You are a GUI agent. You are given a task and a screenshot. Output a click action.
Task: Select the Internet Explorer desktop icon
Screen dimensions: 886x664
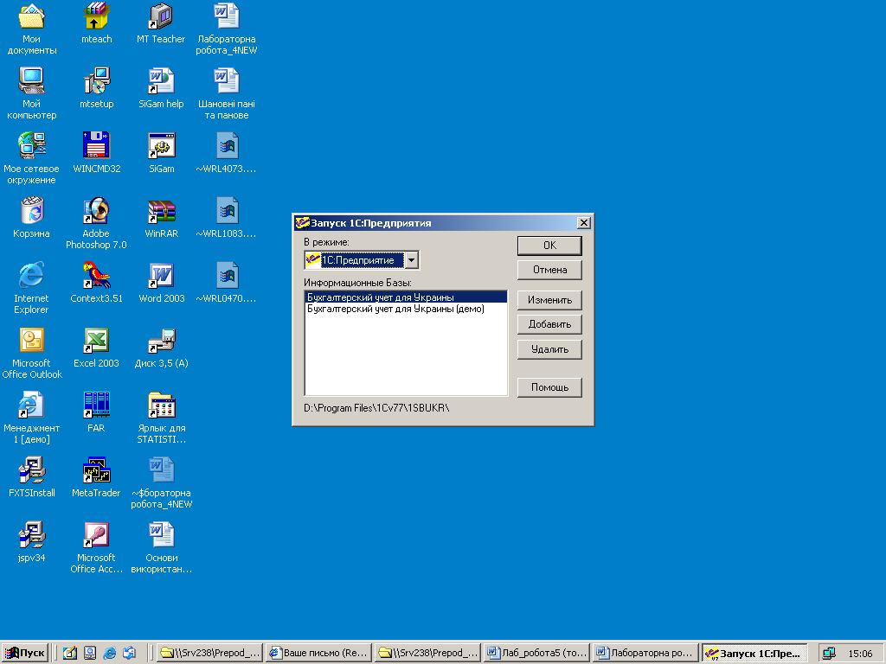coord(32,276)
